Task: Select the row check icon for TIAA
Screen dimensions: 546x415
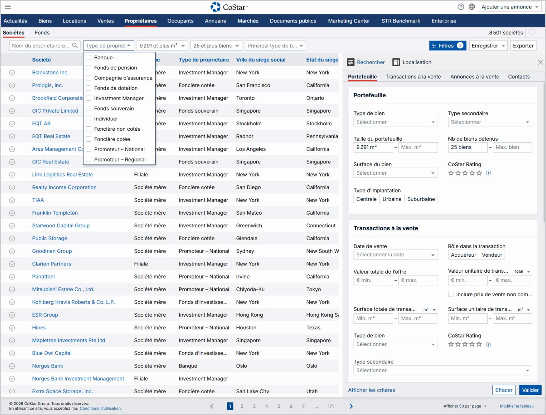Action: pyautogui.click(x=12, y=200)
